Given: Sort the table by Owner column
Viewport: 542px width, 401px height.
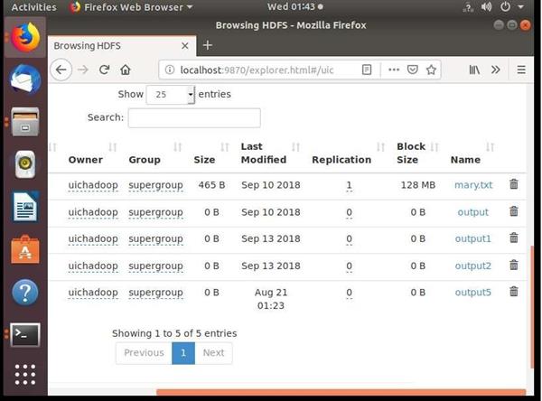Looking at the screenshot, I should [x=86, y=160].
